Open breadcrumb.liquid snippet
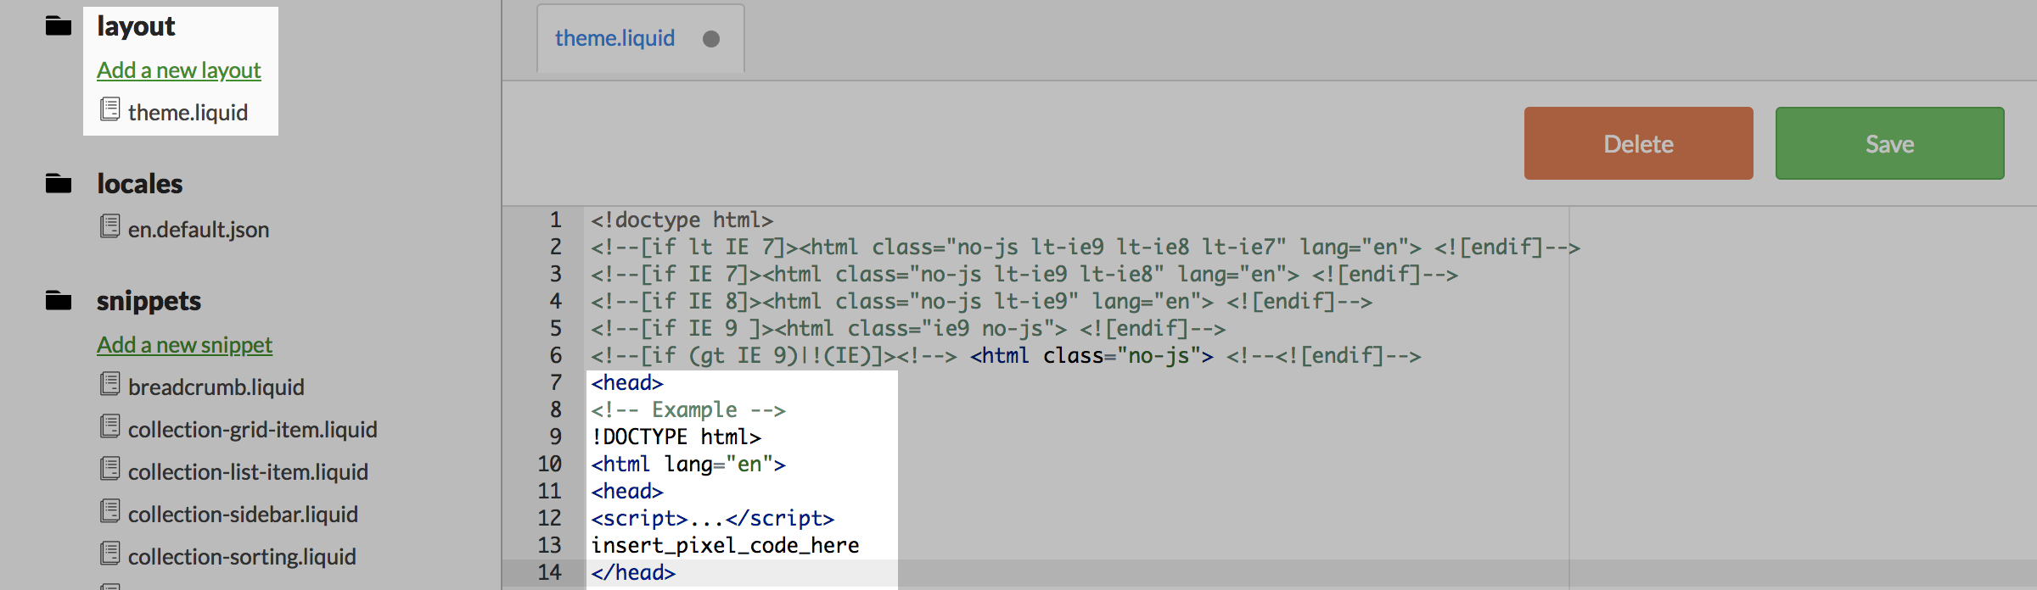Image resolution: width=2037 pixels, height=590 pixels. coord(216,387)
